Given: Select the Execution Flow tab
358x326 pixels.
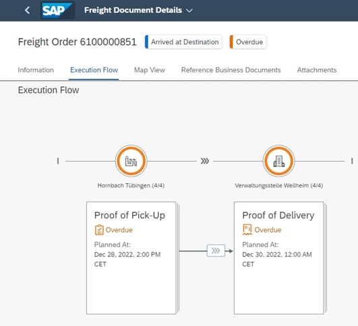Looking at the screenshot, I should (x=94, y=70).
